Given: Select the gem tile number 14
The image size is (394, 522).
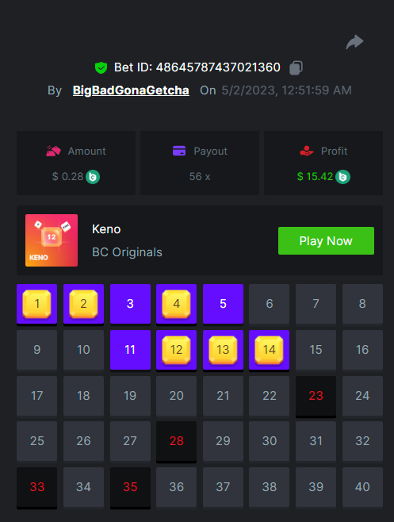Looking at the screenshot, I should click(270, 350).
